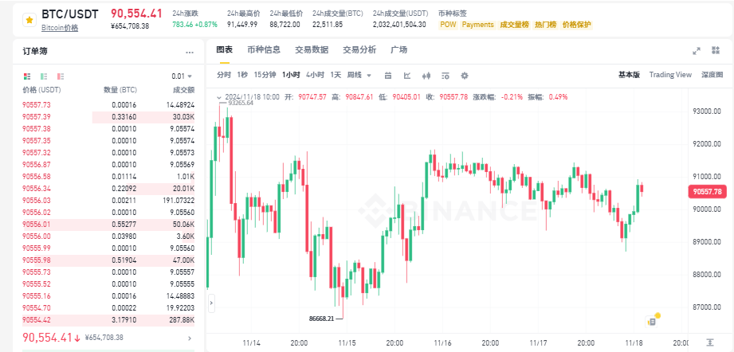The width and height of the screenshot is (734, 352).
Task: Select the sell order at price 90557.39
Action: (108, 117)
